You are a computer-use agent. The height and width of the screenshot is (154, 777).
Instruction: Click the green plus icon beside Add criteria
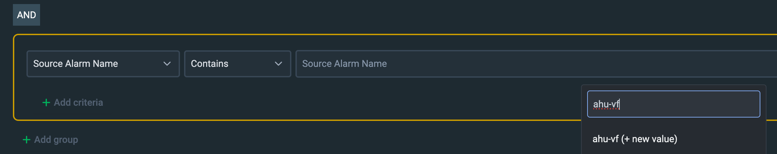[46, 103]
